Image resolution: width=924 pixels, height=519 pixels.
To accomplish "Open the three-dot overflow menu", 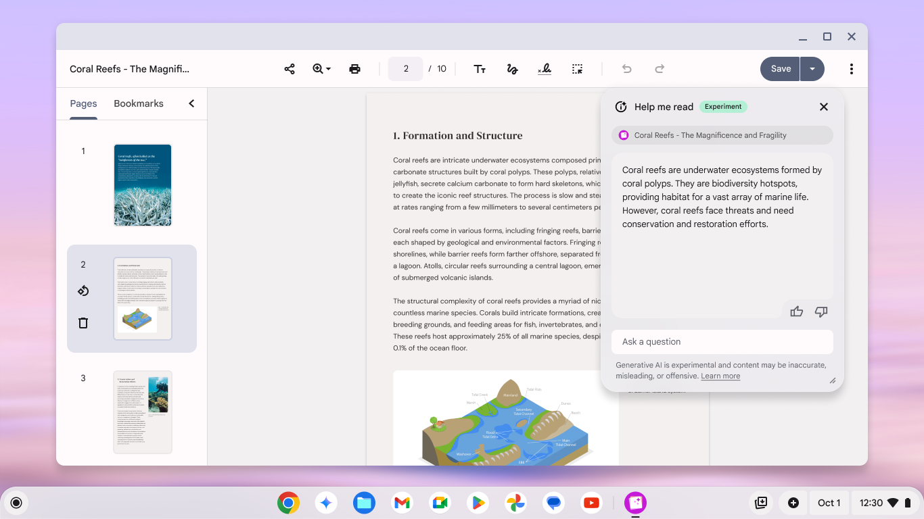I will pos(851,68).
